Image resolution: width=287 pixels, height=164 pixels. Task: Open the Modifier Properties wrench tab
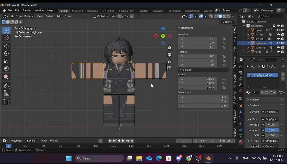point(241,112)
